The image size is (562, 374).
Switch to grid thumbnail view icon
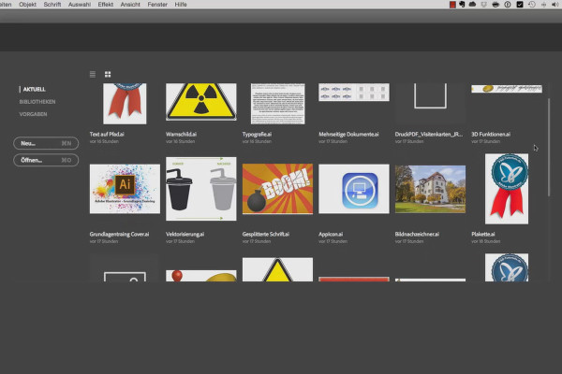point(108,75)
